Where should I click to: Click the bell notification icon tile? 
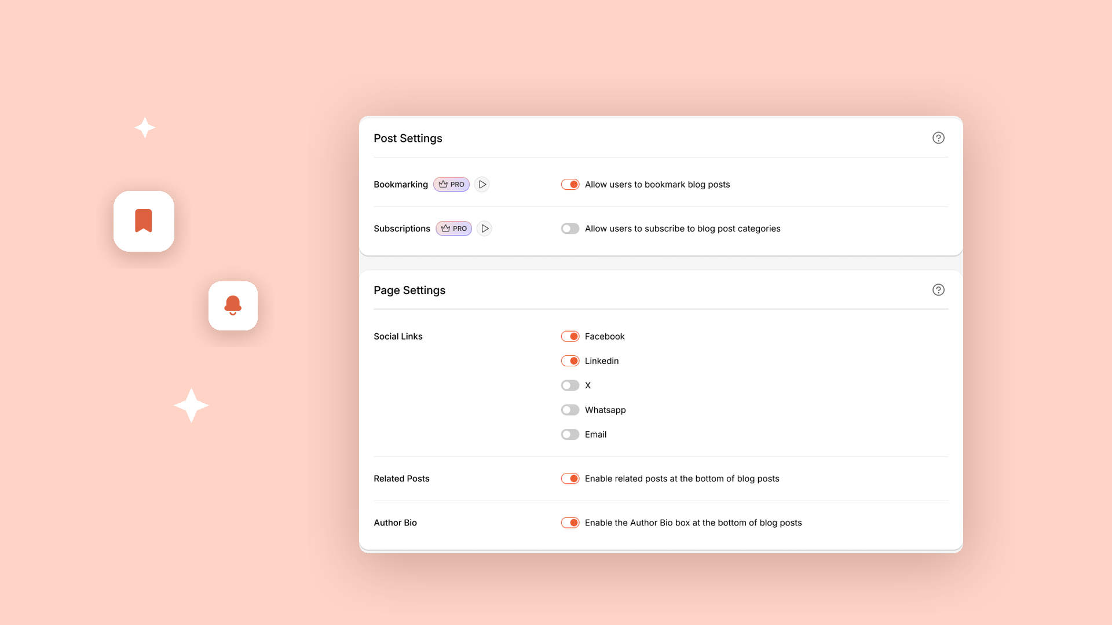[233, 306]
